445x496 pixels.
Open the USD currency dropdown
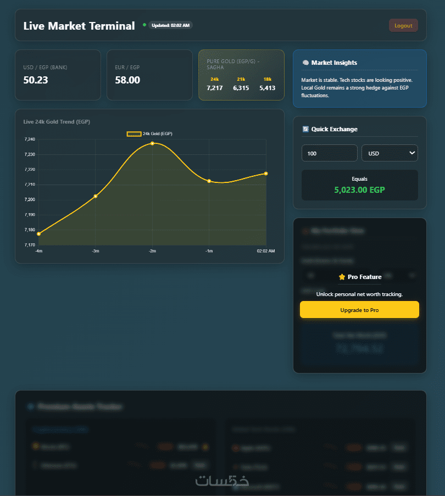(390, 153)
